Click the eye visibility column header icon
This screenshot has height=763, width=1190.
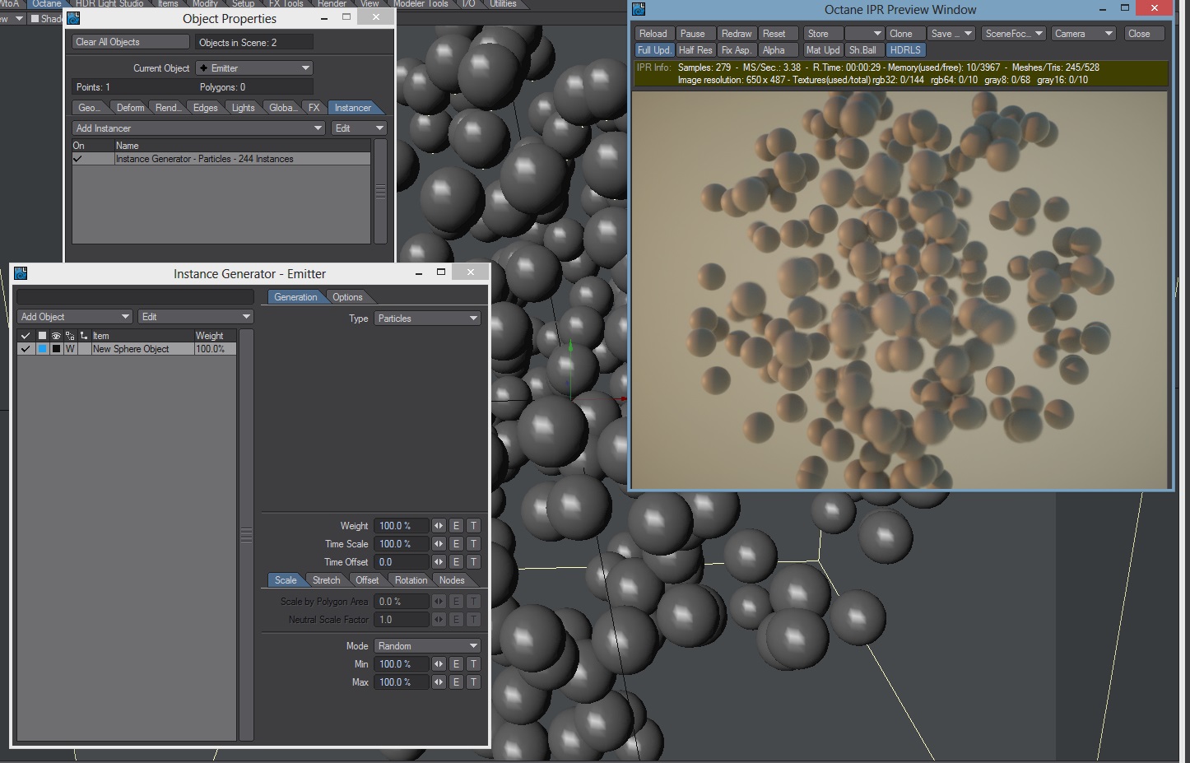click(x=56, y=336)
